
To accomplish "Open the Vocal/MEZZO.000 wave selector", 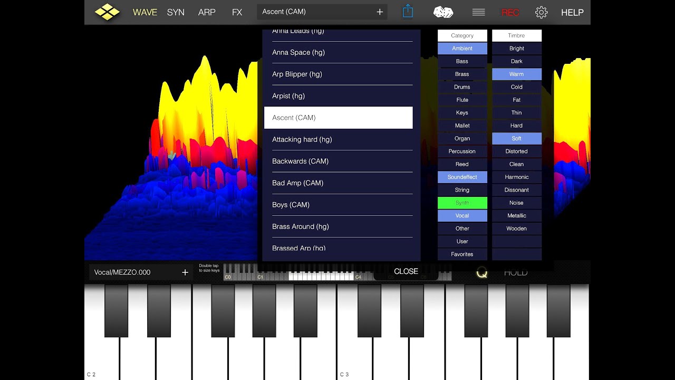I will [x=140, y=272].
